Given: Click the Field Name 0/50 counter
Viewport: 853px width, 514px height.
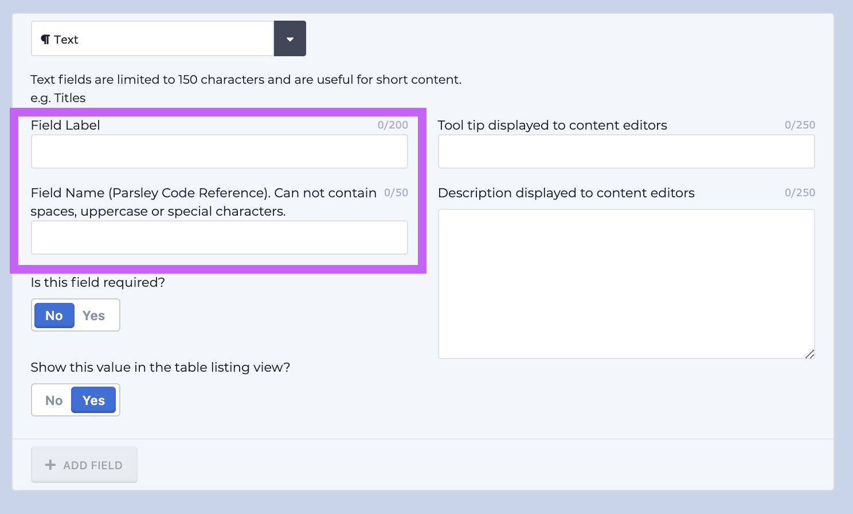Looking at the screenshot, I should (x=396, y=193).
